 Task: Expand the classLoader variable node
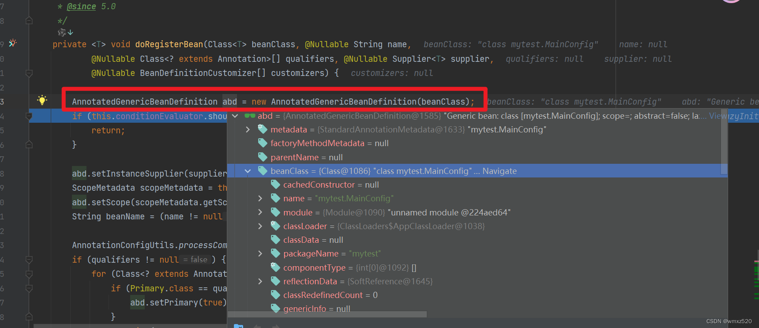click(x=260, y=226)
